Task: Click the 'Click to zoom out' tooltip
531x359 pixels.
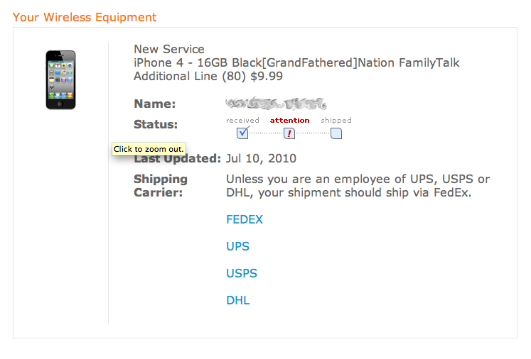Action: [149, 149]
